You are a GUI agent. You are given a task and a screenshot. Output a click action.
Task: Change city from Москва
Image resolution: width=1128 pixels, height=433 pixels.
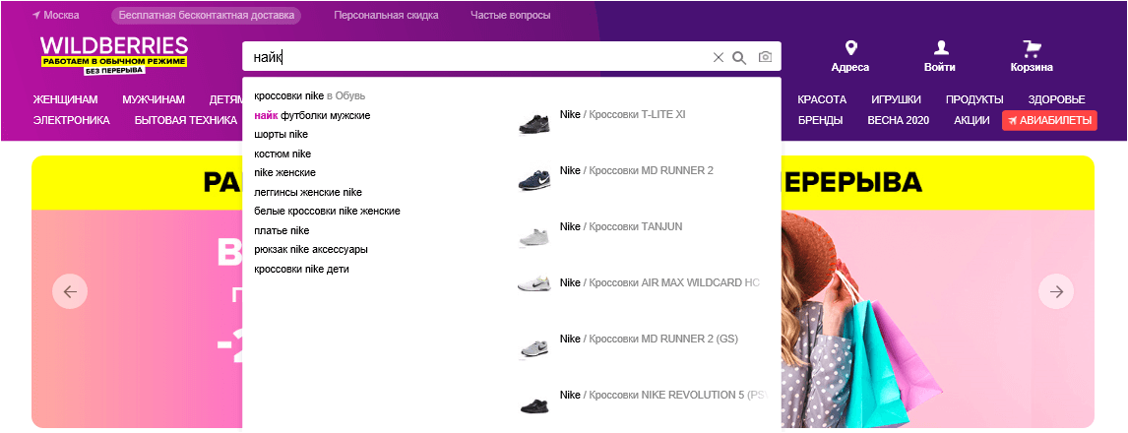point(56,16)
